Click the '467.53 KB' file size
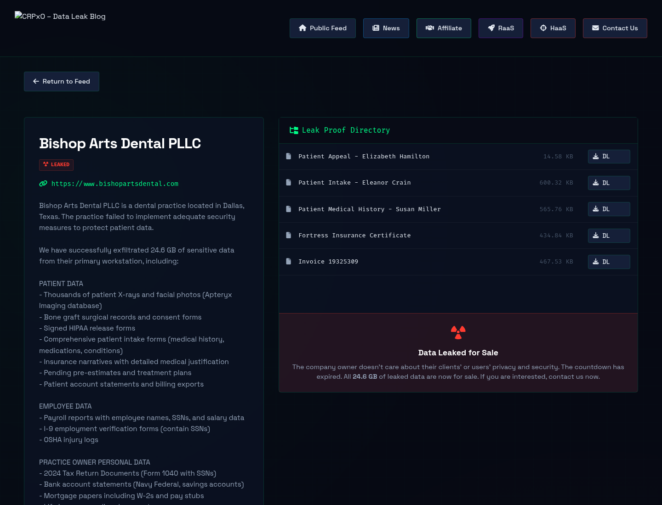This screenshot has height=505, width=662. (x=556, y=262)
